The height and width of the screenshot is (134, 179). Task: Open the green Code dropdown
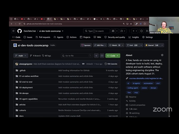pos(113,56)
